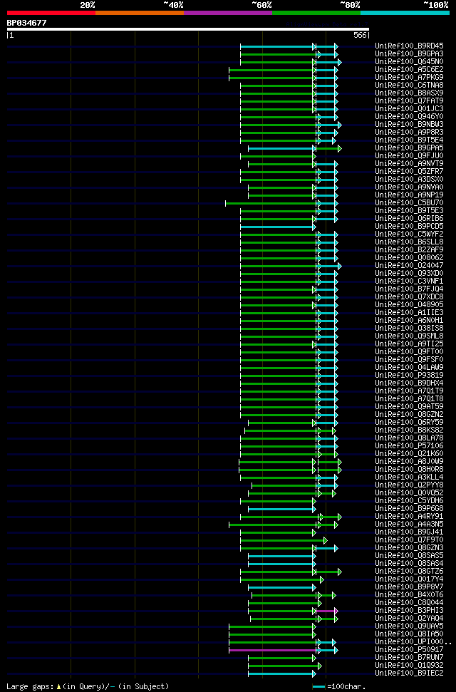Open hit UniRef100_B9RD45
Image resolution: width=456 pixels, height=692 pixels.
click(x=409, y=46)
